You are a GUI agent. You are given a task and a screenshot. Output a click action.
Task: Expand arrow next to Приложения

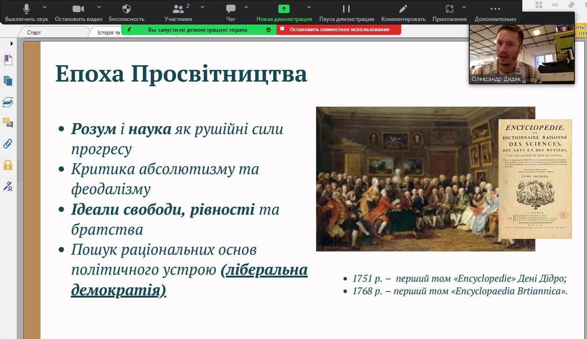464,7
